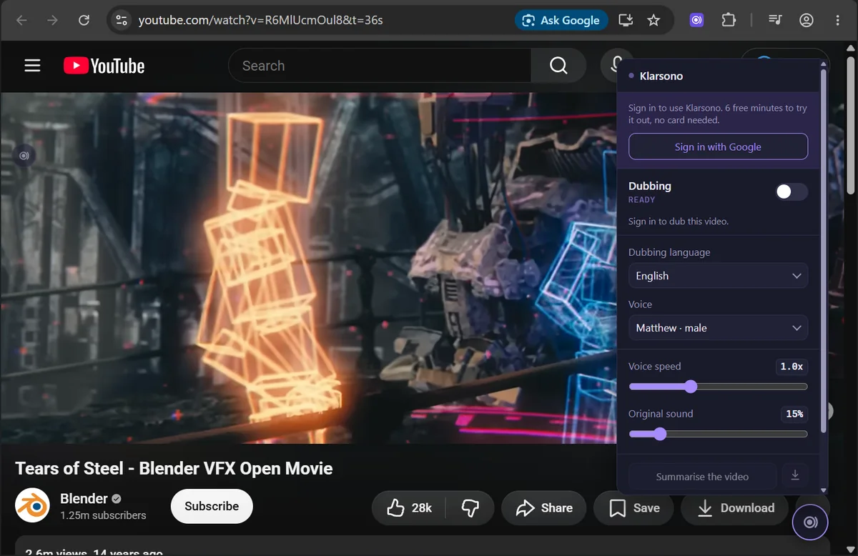
Task: Click the voice search microphone
Action: (x=613, y=65)
